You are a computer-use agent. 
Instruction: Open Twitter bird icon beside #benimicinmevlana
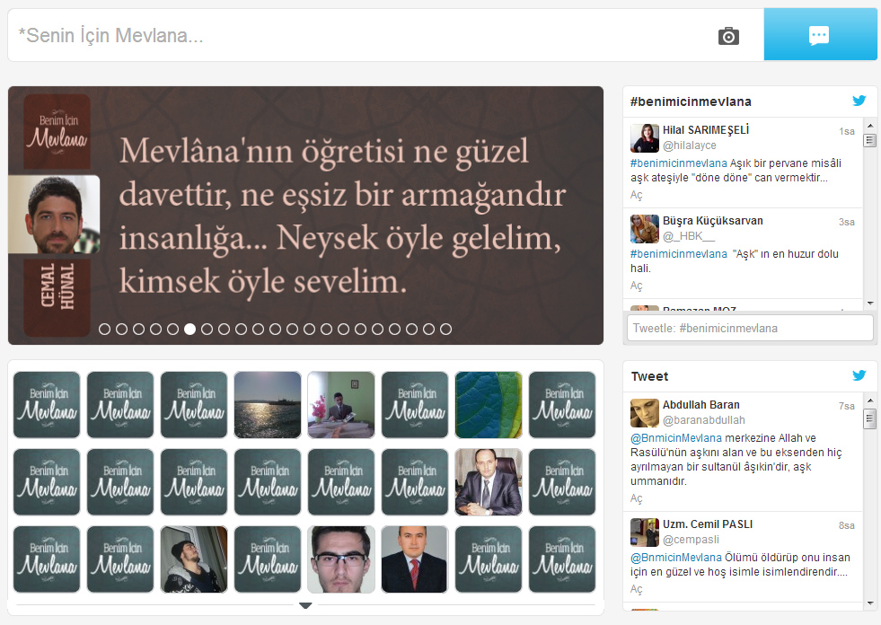click(859, 101)
